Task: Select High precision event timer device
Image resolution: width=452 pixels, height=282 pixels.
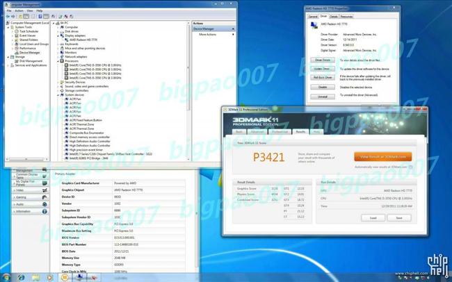Action: [x=86, y=150]
